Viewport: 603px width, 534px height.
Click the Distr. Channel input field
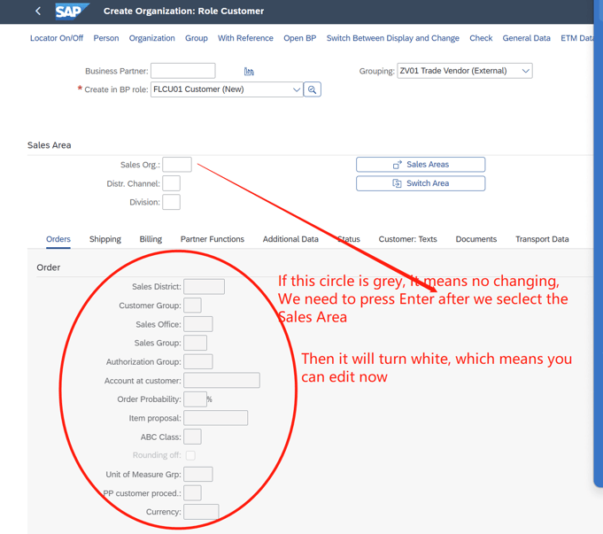pyautogui.click(x=171, y=183)
